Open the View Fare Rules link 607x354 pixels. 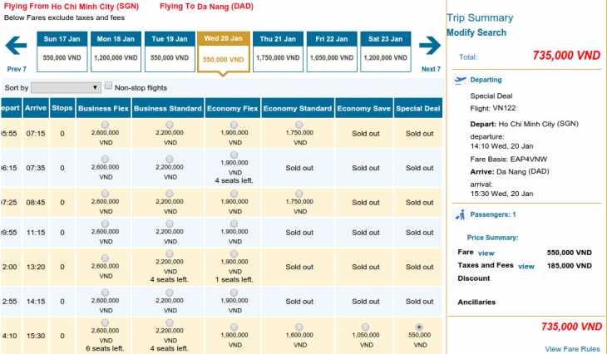[572, 348]
